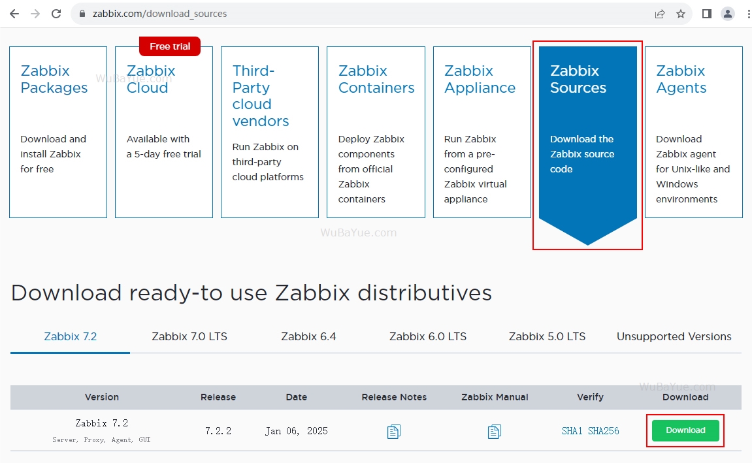Image resolution: width=752 pixels, height=463 pixels.
Task: Open the browser profile menu
Action: point(728,14)
